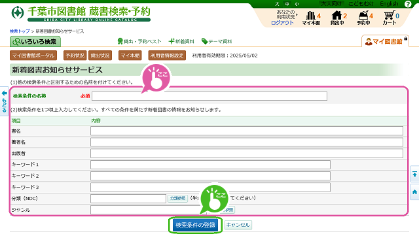Viewport: 419px width, 236px height.
Task: Click 検索条件の登録 button
Action: point(195,225)
